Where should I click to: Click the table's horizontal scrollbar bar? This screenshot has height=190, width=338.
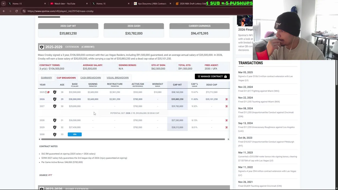133,139
